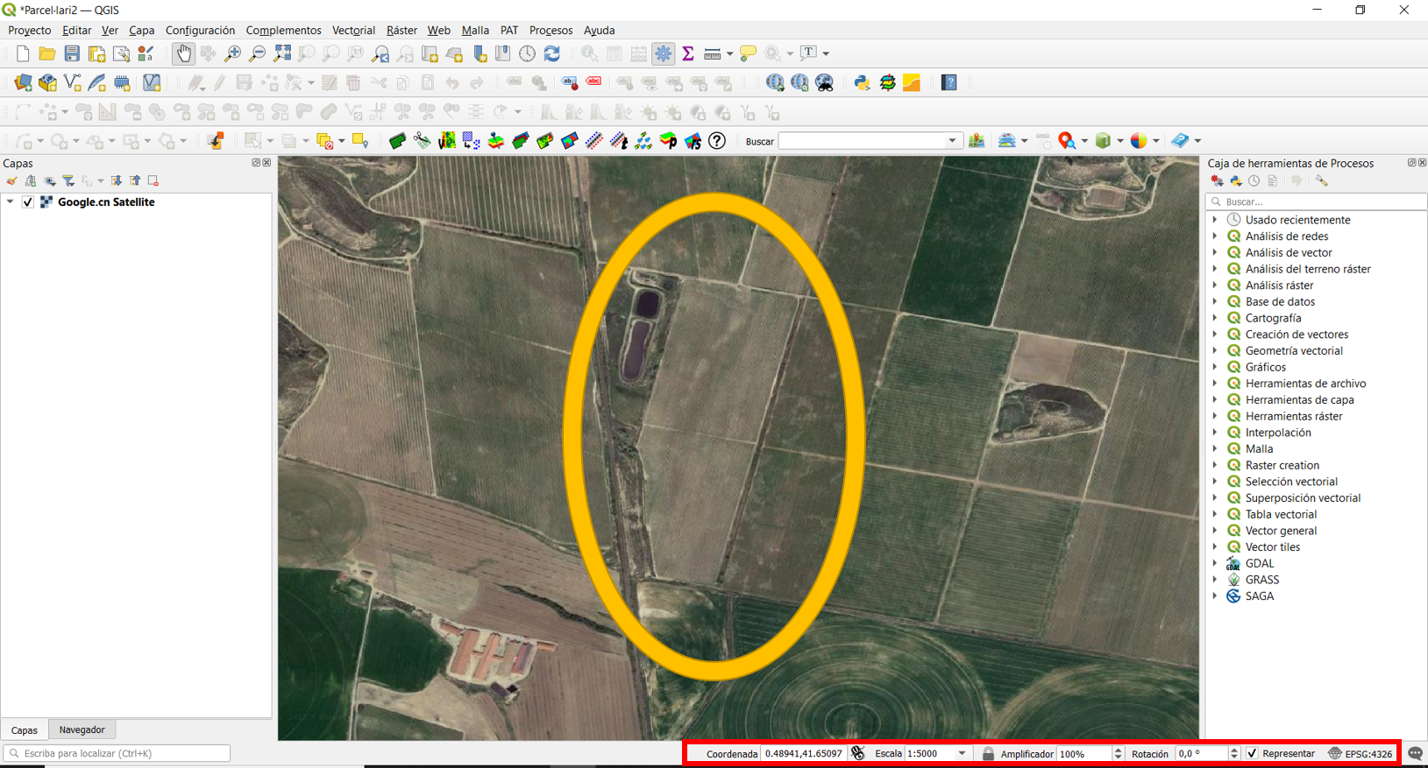Toggle extents and mouse position display
Image resolution: width=1428 pixels, height=768 pixels.
(858, 753)
